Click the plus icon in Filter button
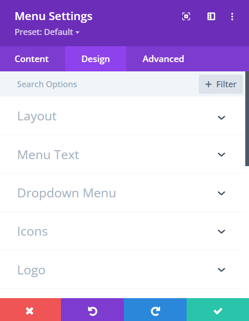The height and width of the screenshot is (321, 249). tap(209, 84)
